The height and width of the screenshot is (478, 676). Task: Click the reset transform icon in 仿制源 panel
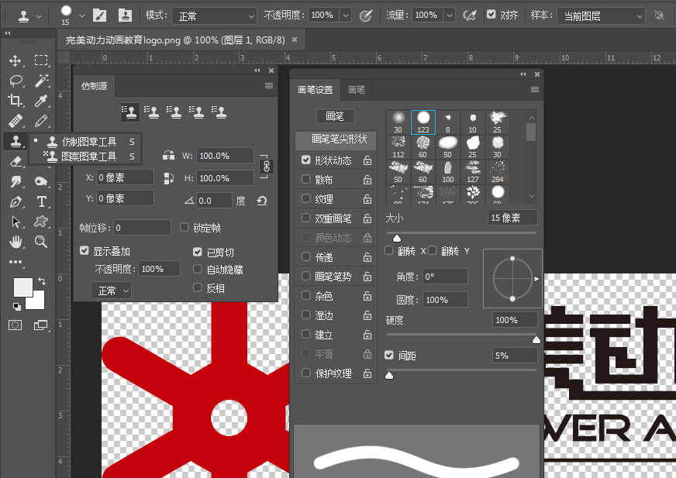[262, 201]
